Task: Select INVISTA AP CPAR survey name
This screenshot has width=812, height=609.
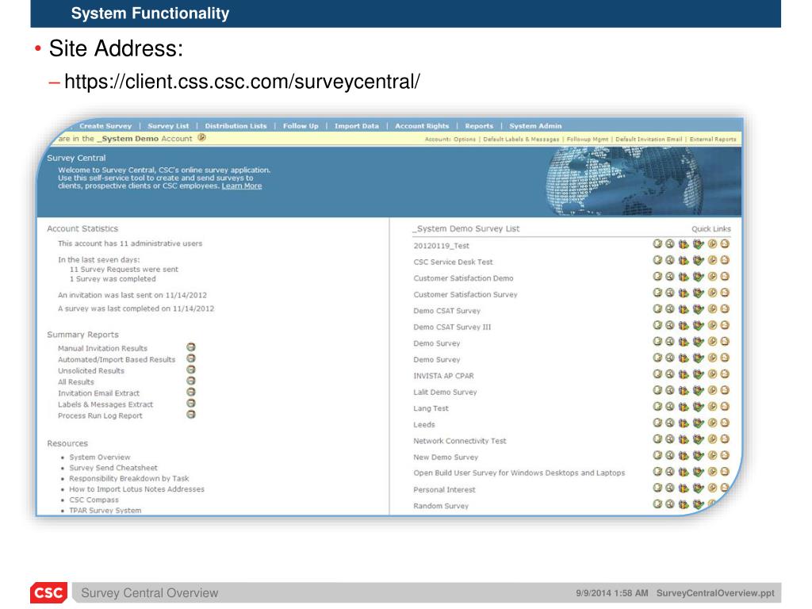Action: (443, 376)
